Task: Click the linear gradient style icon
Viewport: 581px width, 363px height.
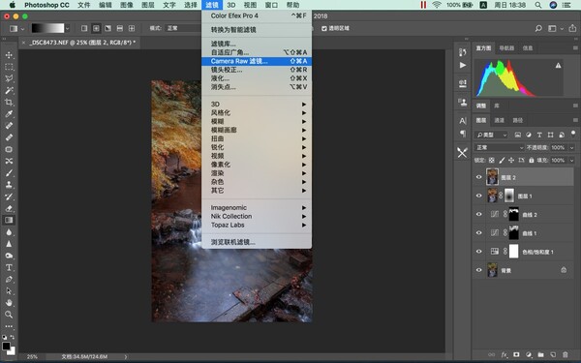Action: pos(84,28)
